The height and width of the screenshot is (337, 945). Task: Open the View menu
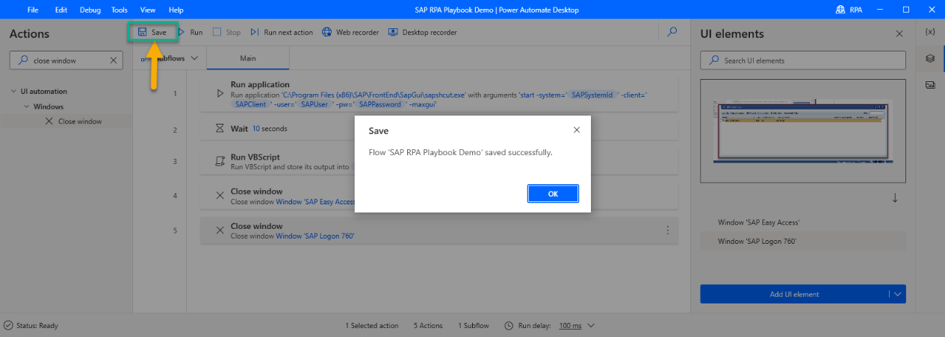[x=147, y=10]
